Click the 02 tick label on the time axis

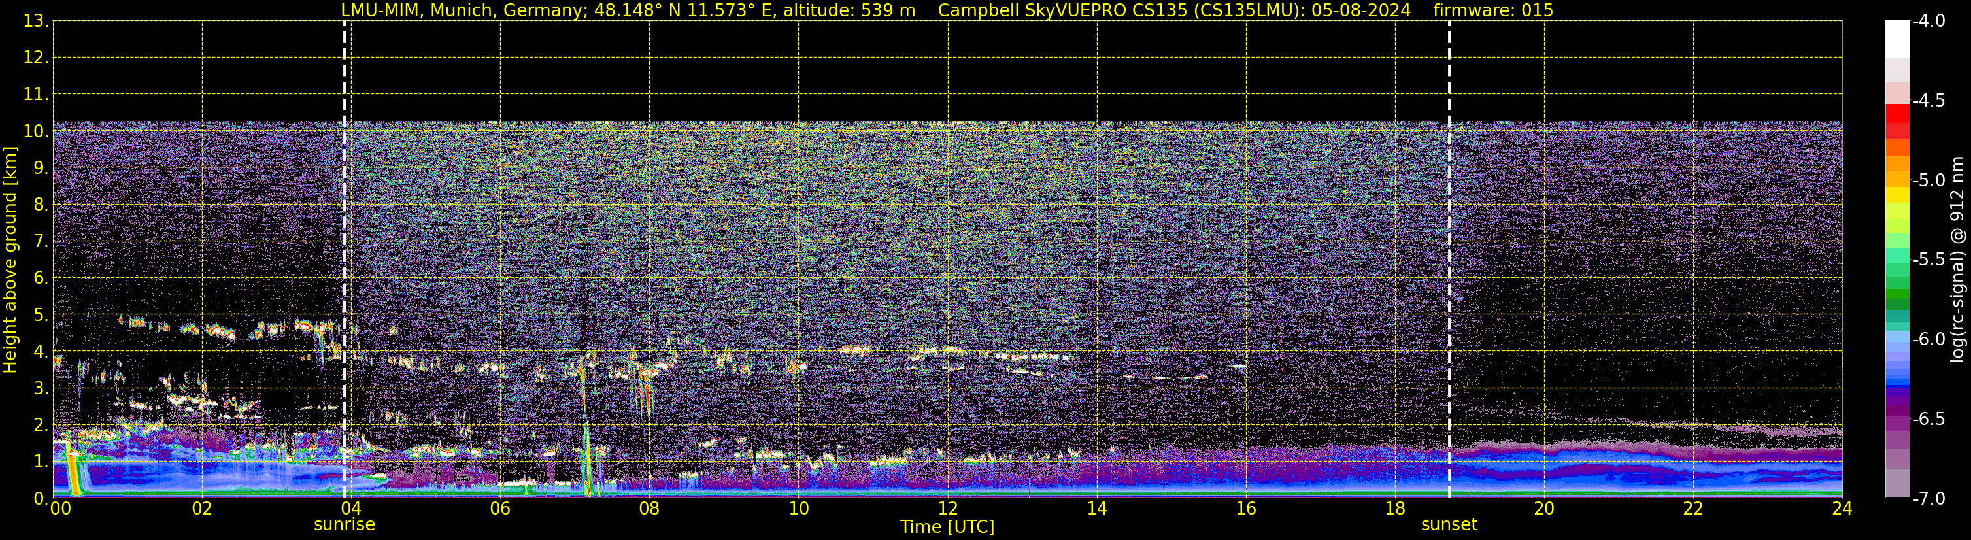[x=202, y=509]
